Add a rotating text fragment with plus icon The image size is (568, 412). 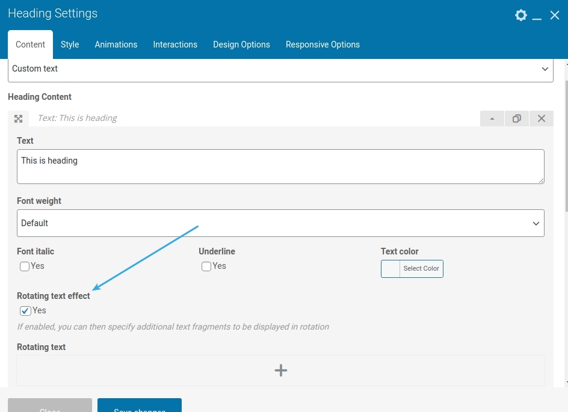tap(280, 370)
